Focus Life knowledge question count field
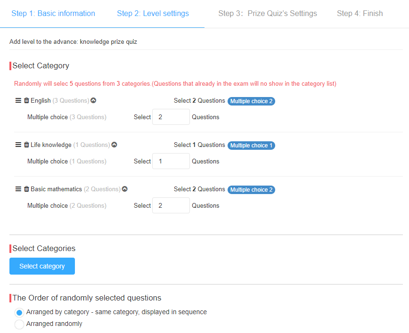Viewport: 409px width, 333px height. pos(171,161)
